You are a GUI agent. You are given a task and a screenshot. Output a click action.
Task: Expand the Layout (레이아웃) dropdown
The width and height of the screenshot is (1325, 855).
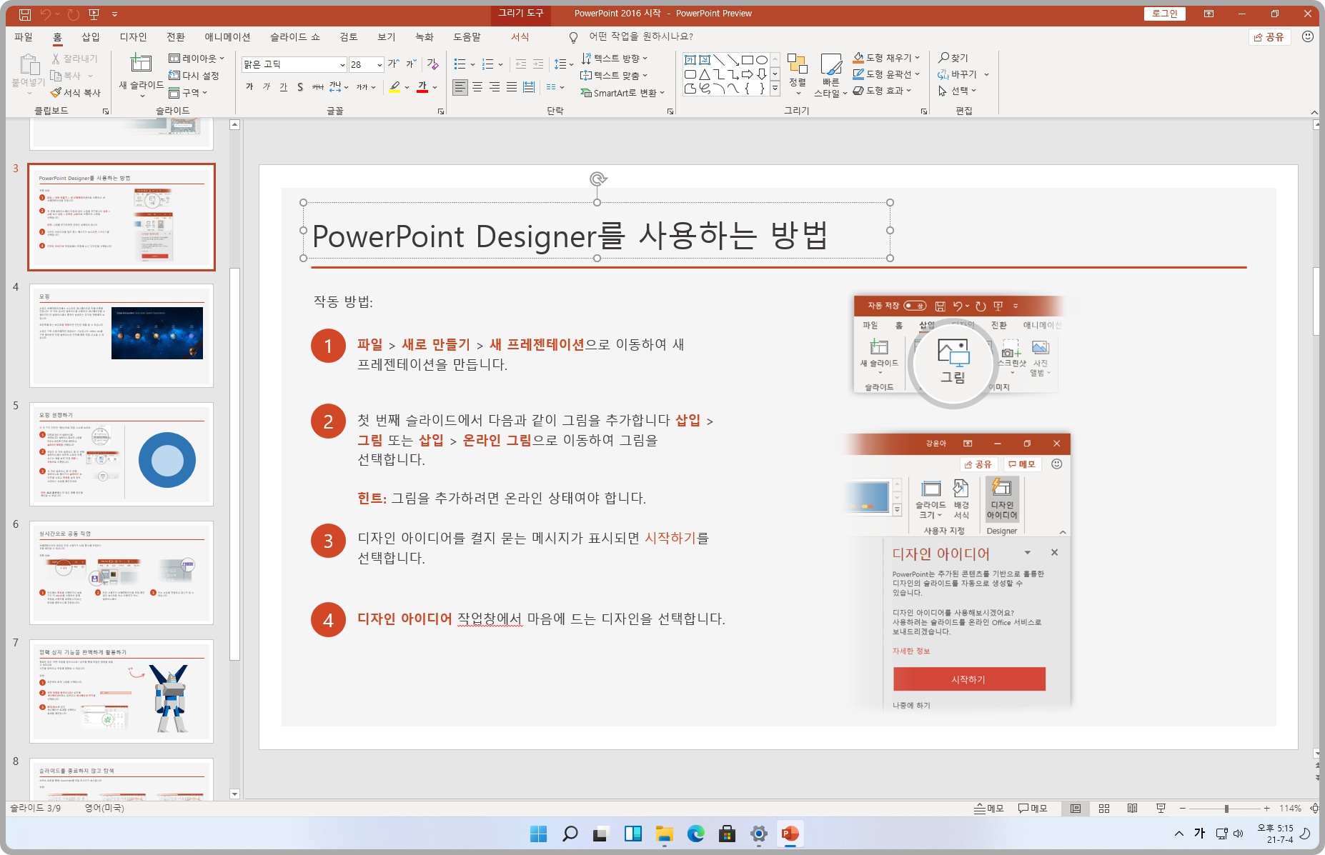pos(197,59)
